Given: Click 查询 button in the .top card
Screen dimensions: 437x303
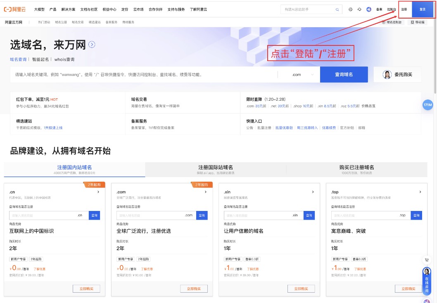Looking at the screenshot, I should pyautogui.click(x=416, y=215).
